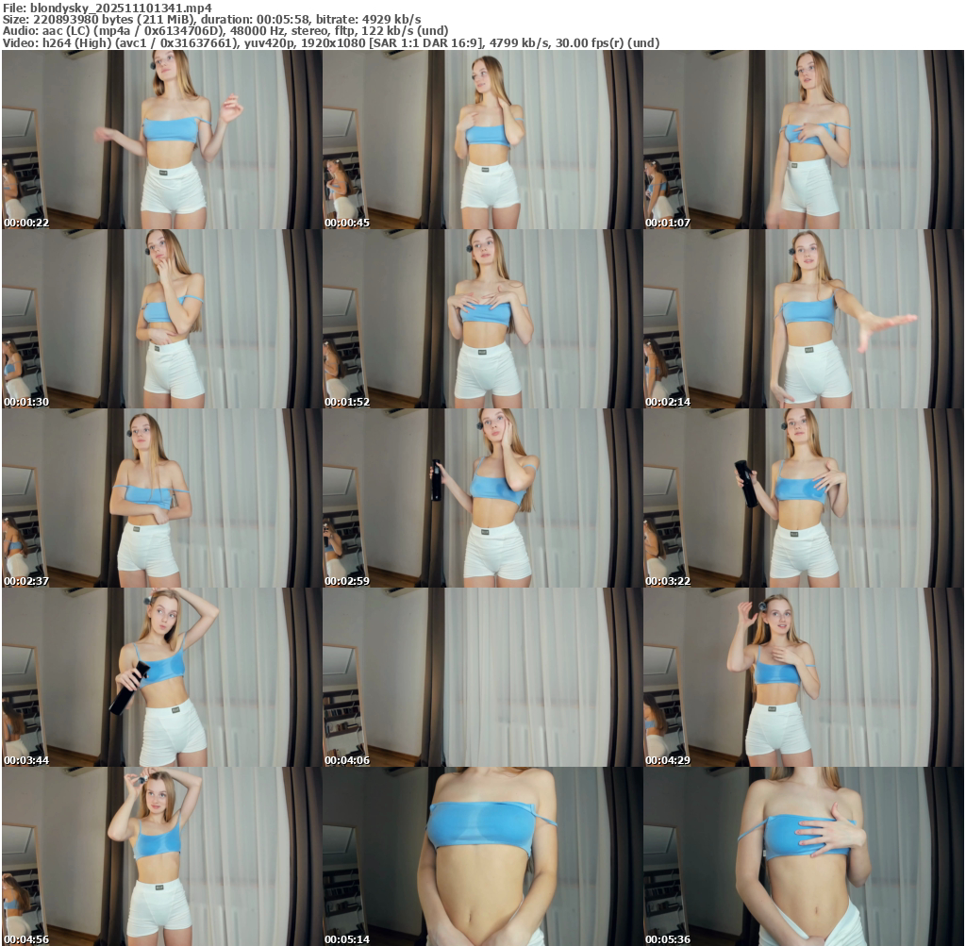Image resolution: width=966 pixels, height=946 pixels.
Task: Click the thumbnail stamped 00:04:29
Action: (803, 677)
